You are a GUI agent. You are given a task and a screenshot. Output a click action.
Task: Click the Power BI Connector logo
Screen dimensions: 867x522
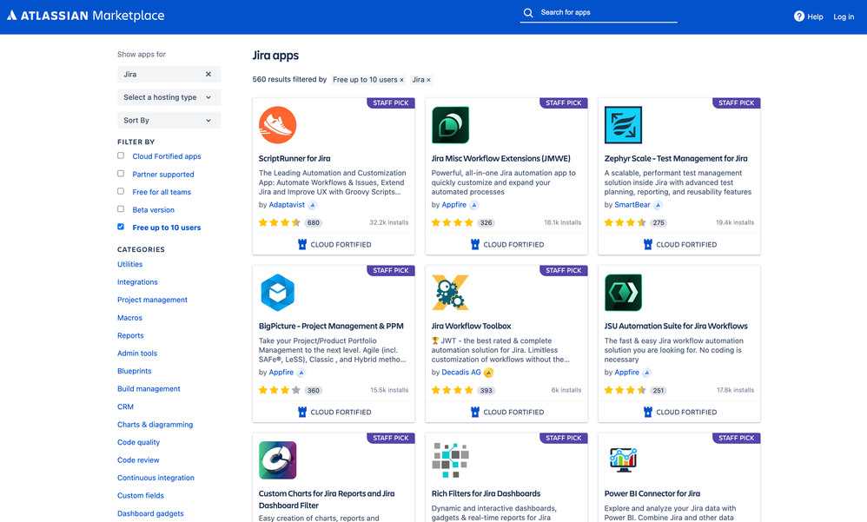pyautogui.click(x=623, y=460)
